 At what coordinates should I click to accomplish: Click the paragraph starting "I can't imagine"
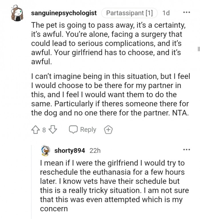[x=110, y=94]
